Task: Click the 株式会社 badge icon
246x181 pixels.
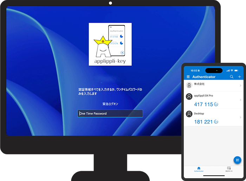Action: point(189,85)
